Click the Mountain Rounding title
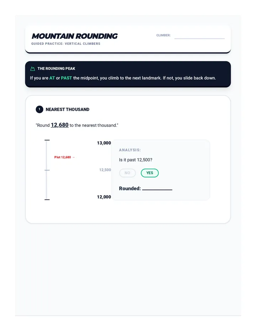 pos(74,36)
